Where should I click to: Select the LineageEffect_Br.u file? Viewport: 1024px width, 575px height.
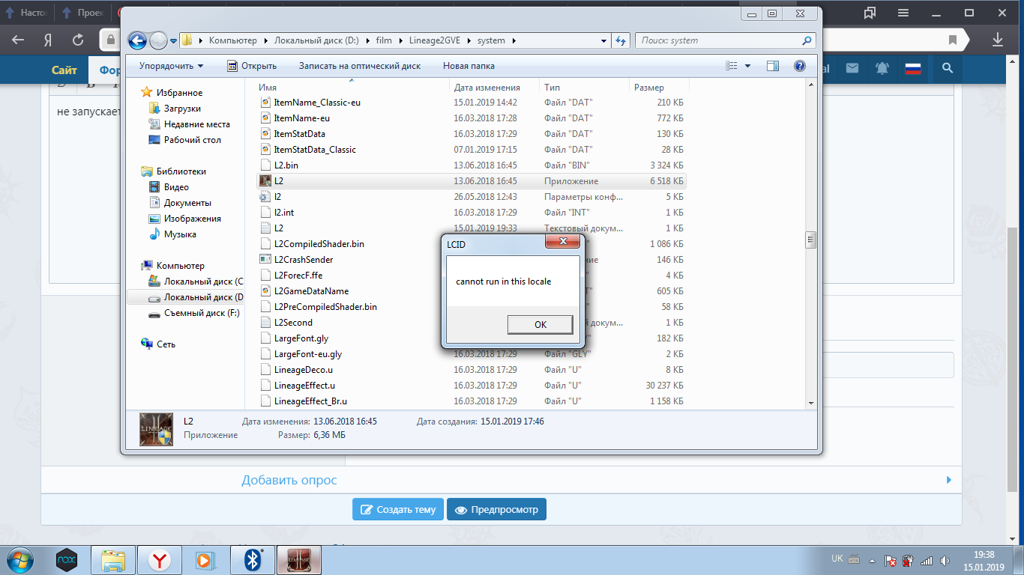click(310, 401)
